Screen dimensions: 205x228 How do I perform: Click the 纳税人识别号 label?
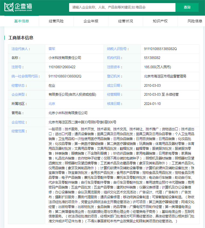point(117,49)
